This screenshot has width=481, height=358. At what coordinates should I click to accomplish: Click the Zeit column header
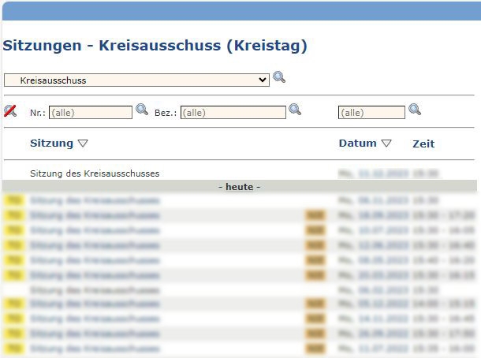pos(423,144)
